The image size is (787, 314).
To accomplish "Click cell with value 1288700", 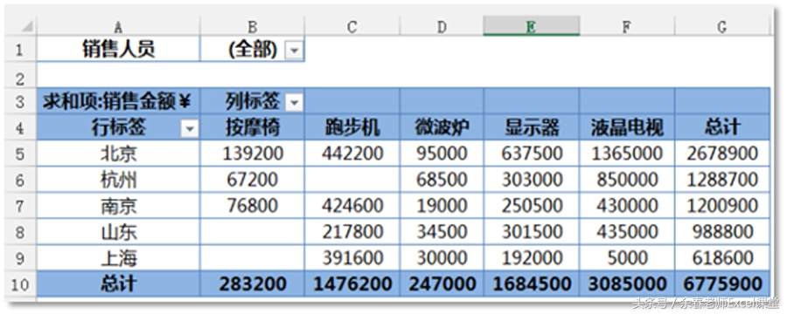I will point(722,180).
